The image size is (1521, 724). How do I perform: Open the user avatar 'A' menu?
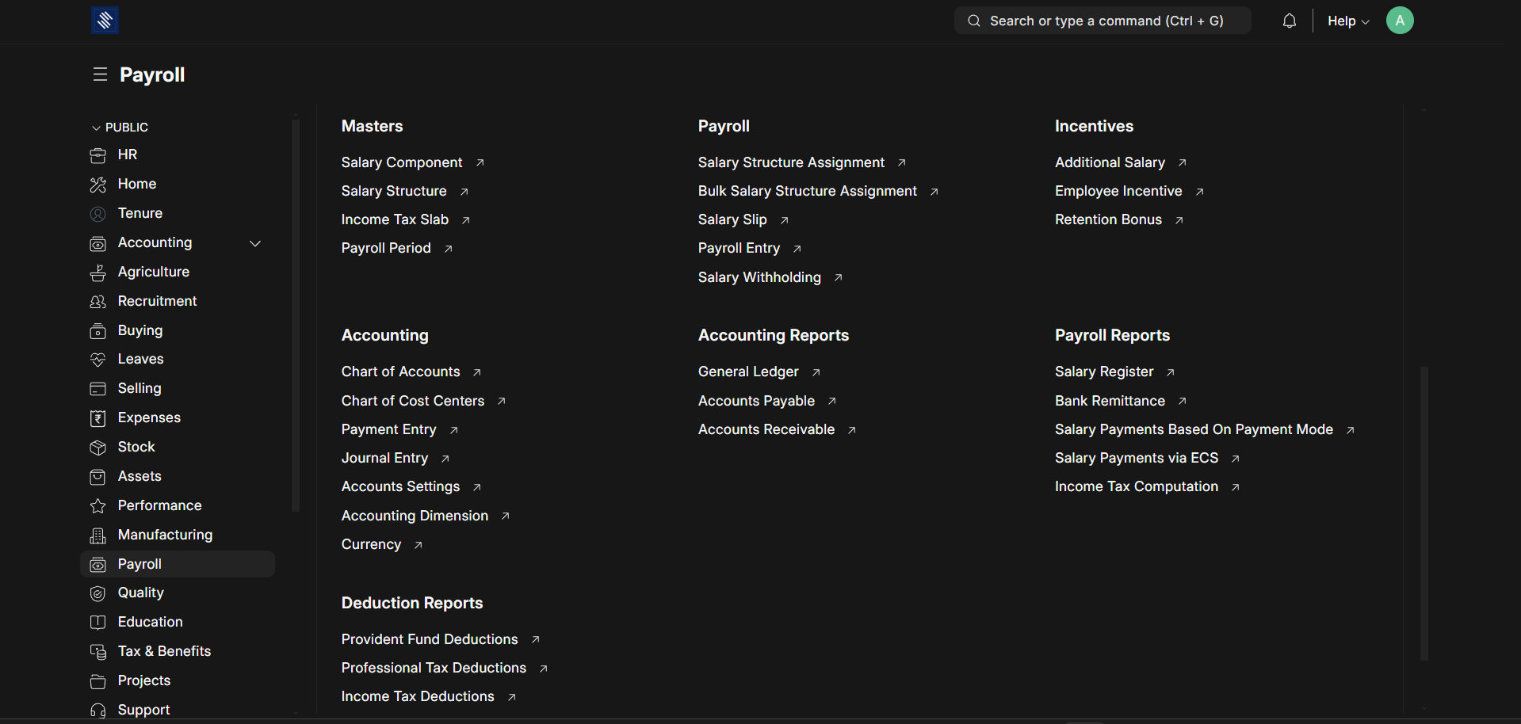point(1399,21)
